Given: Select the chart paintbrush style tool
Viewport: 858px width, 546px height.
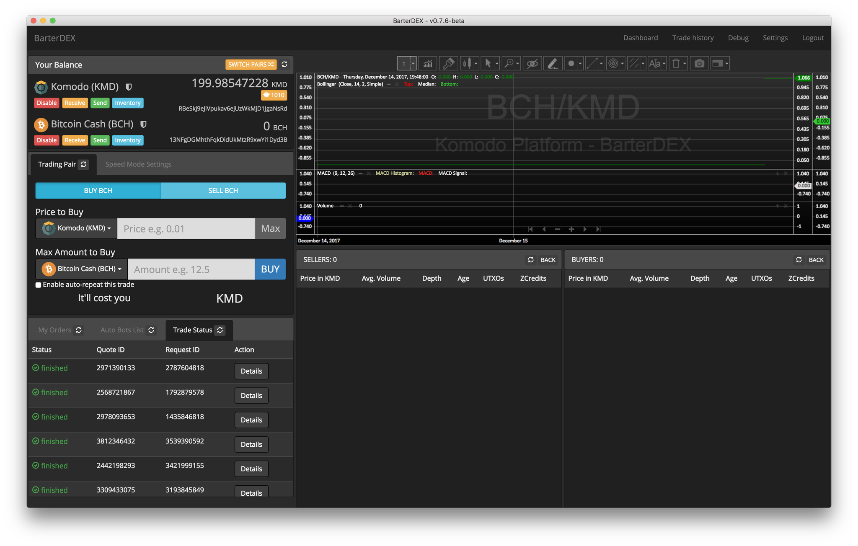Looking at the screenshot, I should click(448, 64).
